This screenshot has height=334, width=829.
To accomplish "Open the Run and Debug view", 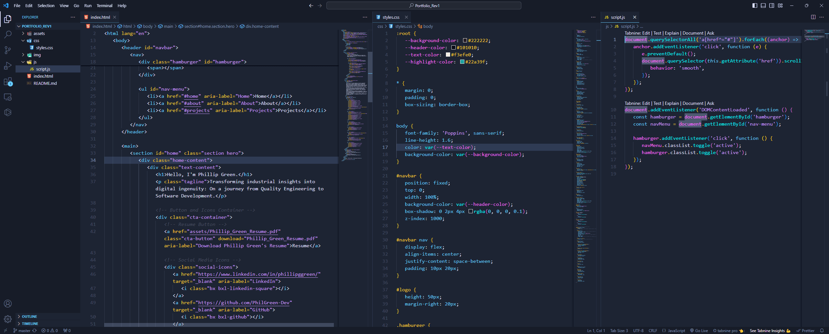I will (x=8, y=65).
